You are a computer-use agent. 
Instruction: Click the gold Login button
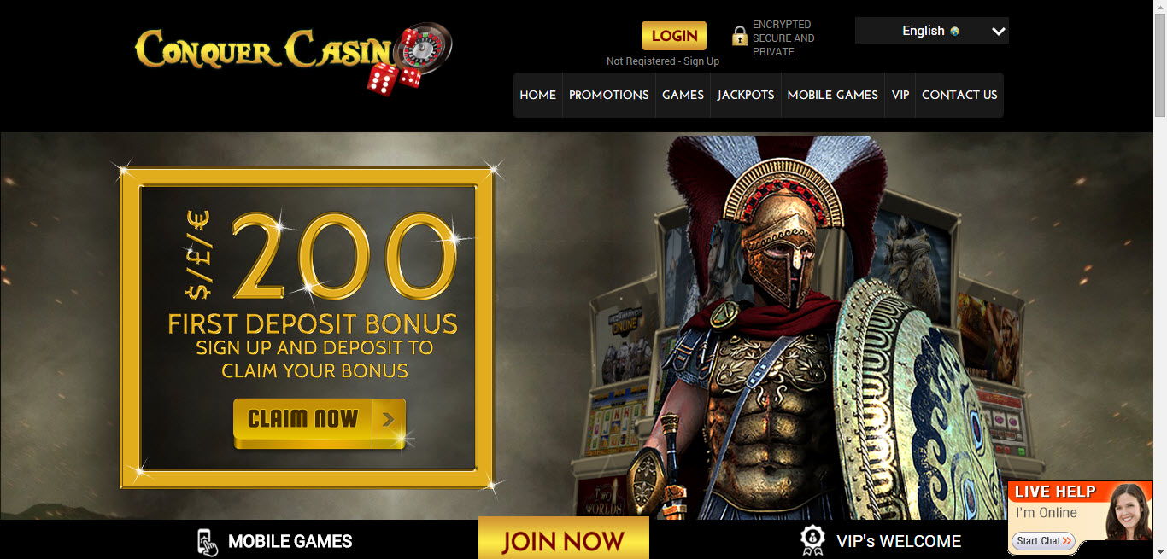coord(674,36)
